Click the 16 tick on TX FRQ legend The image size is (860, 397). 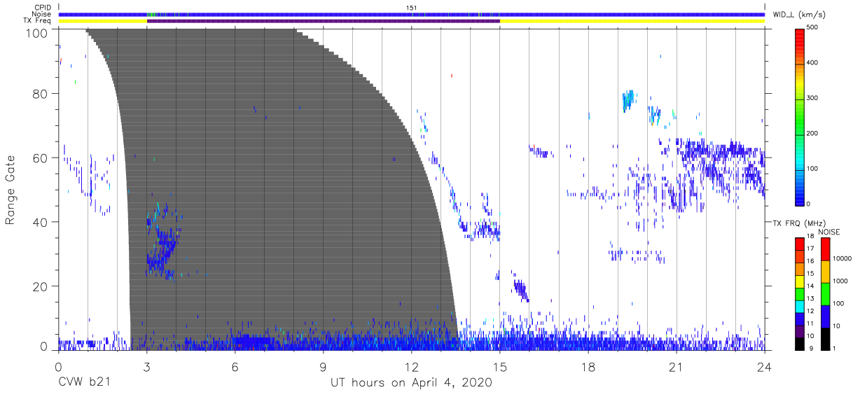(x=810, y=261)
